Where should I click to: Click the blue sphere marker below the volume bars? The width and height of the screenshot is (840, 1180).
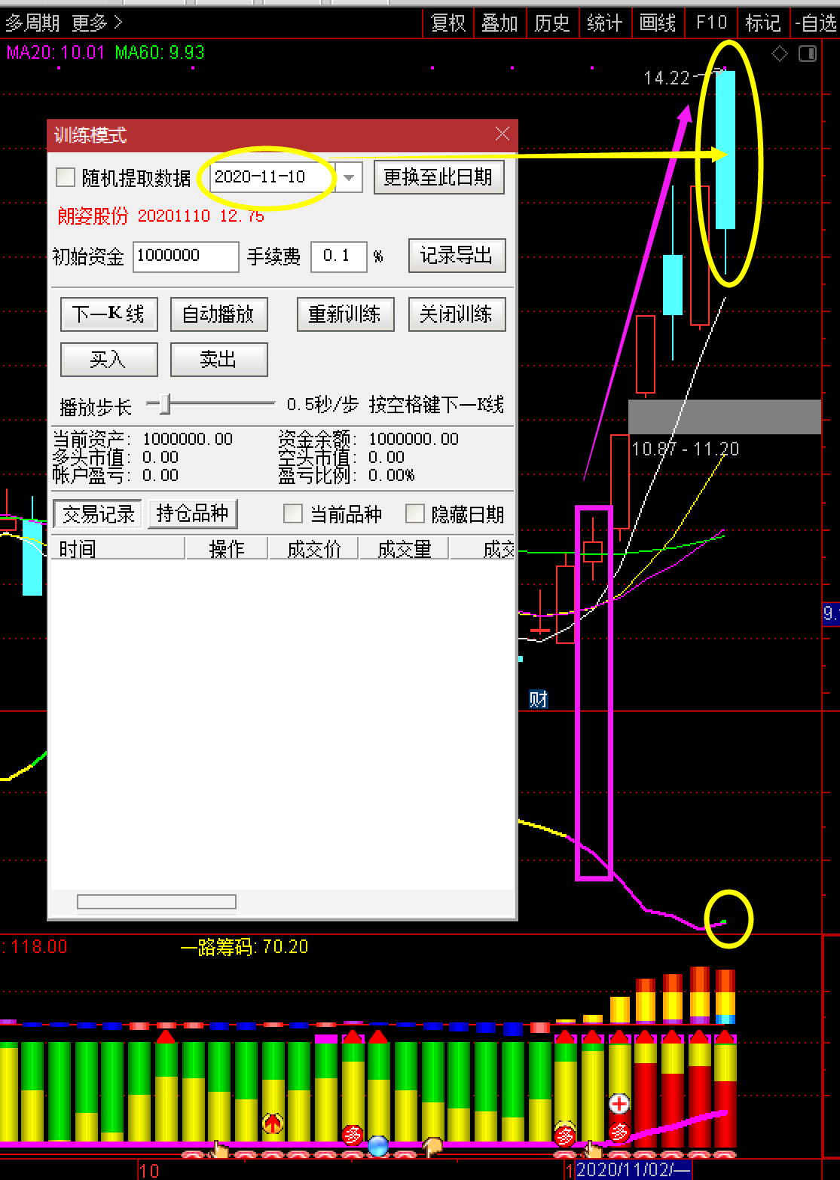[x=377, y=1145]
